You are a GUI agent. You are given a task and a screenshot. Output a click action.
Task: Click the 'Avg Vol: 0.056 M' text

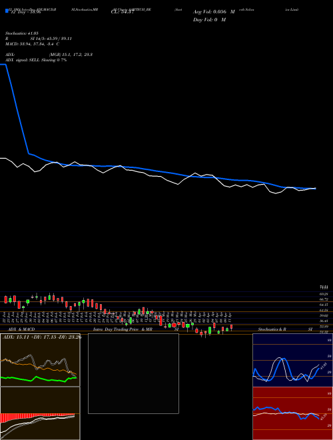(214, 13)
